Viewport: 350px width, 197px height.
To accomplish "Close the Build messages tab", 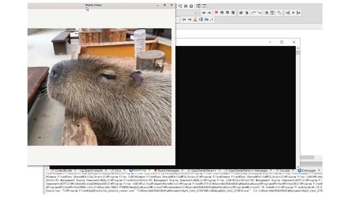I will 182,171.
